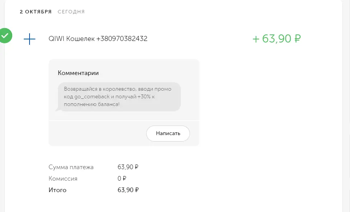Click the Итого value 63,90 ₽
Screen dimensions: 350x212
pyautogui.click(x=128, y=190)
